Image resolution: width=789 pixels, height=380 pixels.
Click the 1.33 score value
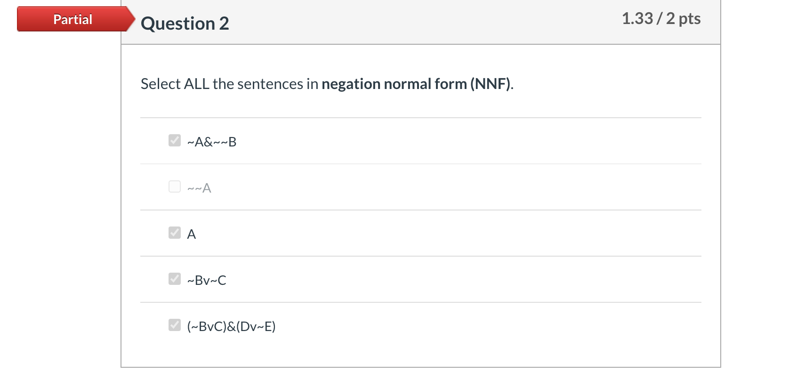pyautogui.click(x=637, y=18)
